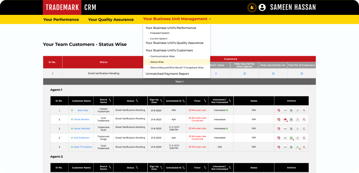Open Your Quality Assurance tab
This screenshot has height=173, width=359.
[x=111, y=19]
